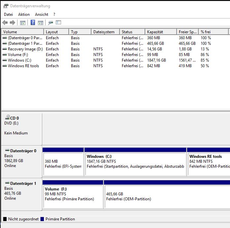
Task: Toggle the action pane toolbar icon
Action: pos(41,23)
